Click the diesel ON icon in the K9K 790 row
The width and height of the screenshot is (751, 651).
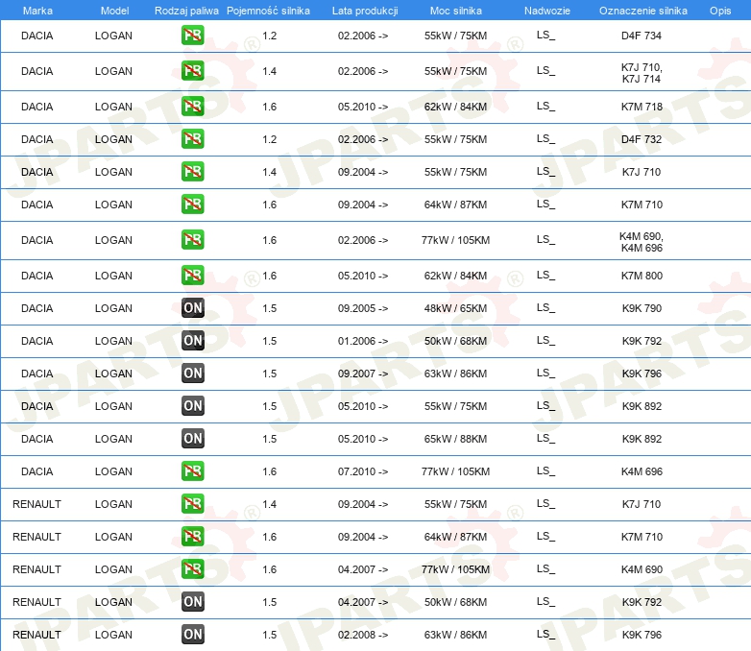pos(192,308)
